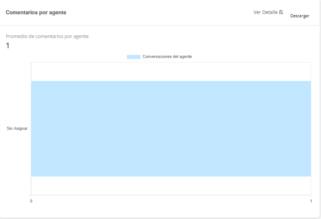Screen dimensions: 321x219
Task: Toggle the Conversaciones del agente legend swatch
Action: [133, 57]
